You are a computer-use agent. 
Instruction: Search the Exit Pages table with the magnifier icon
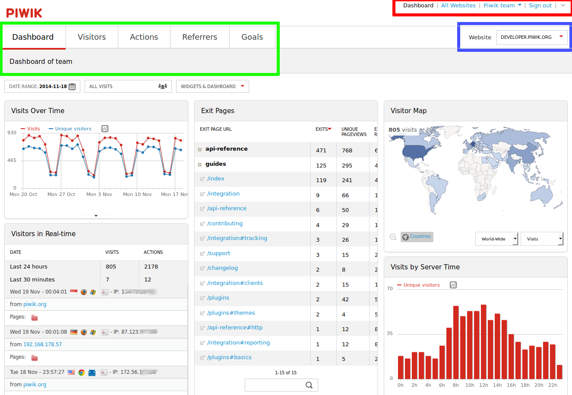309,385
